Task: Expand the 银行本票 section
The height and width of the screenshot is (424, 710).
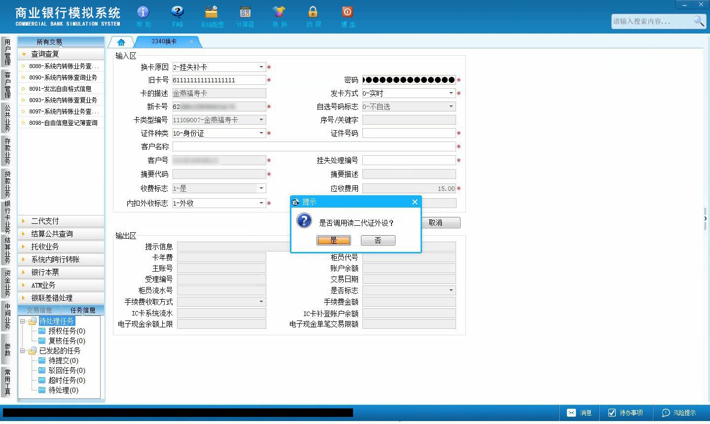Action: [61, 272]
